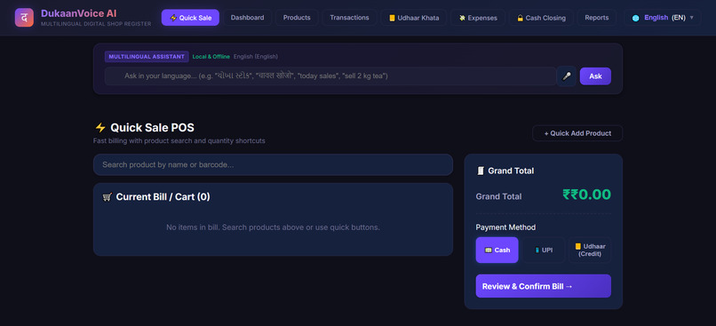Open the Quick Sale tab
Image resolution: width=716 pixels, height=326 pixels.
click(x=190, y=18)
